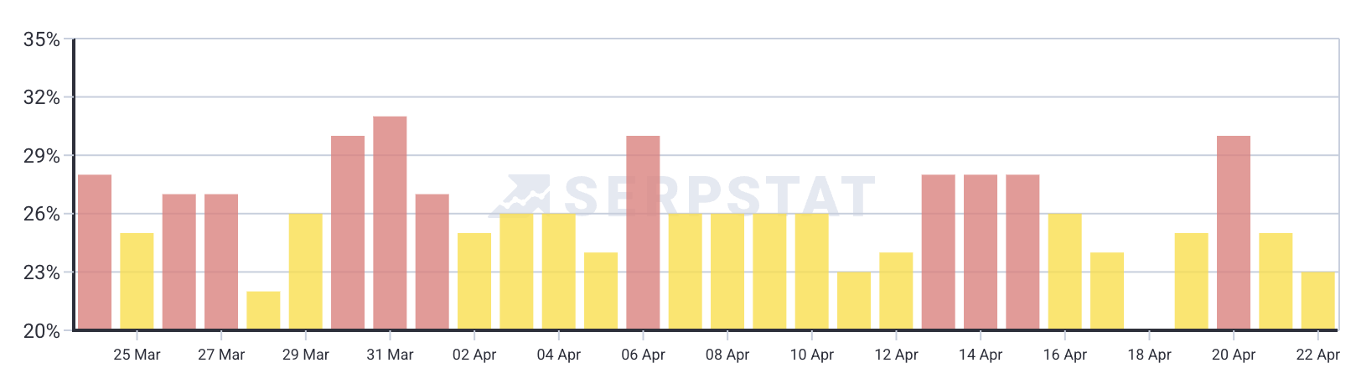The height and width of the screenshot is (389, 1356).
Task: Click the yellow bar for 16 Apr
Action: click(1065, 272)
